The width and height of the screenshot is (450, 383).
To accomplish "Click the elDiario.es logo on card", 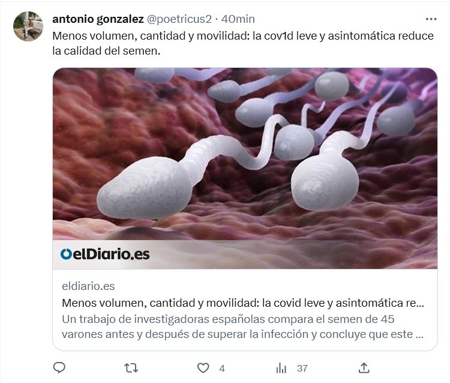I will [x=105, y=255].
